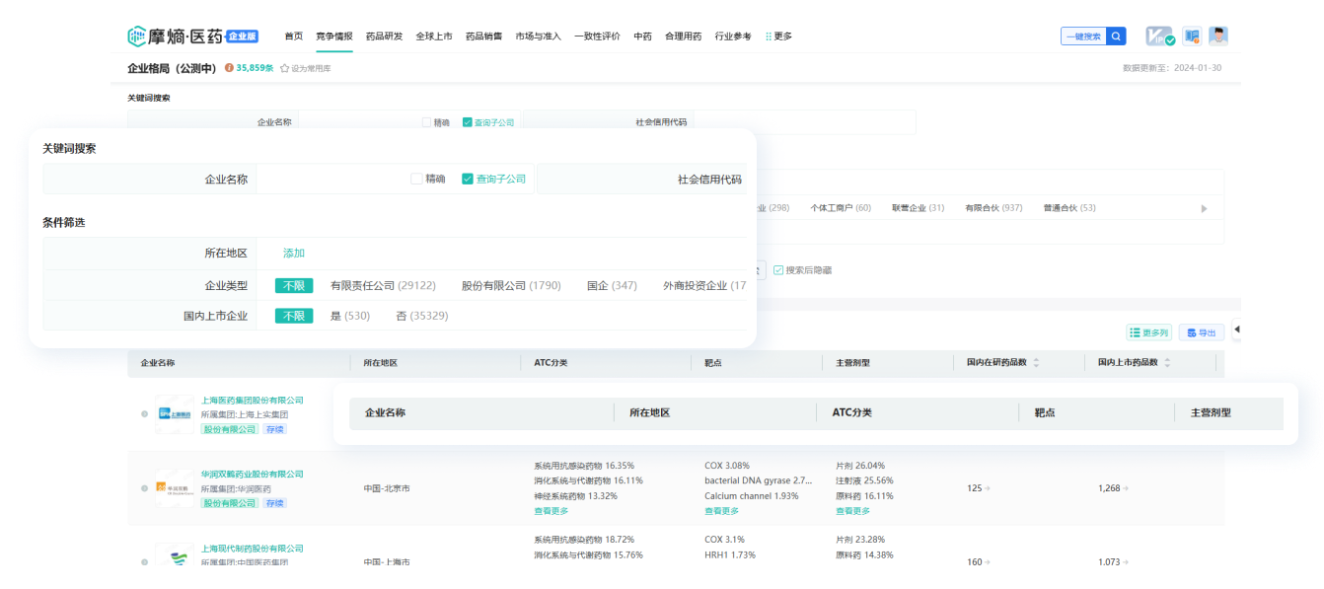
Task: Toggle the 搜索后隐藏 checkbox
Action: [778, 270]
